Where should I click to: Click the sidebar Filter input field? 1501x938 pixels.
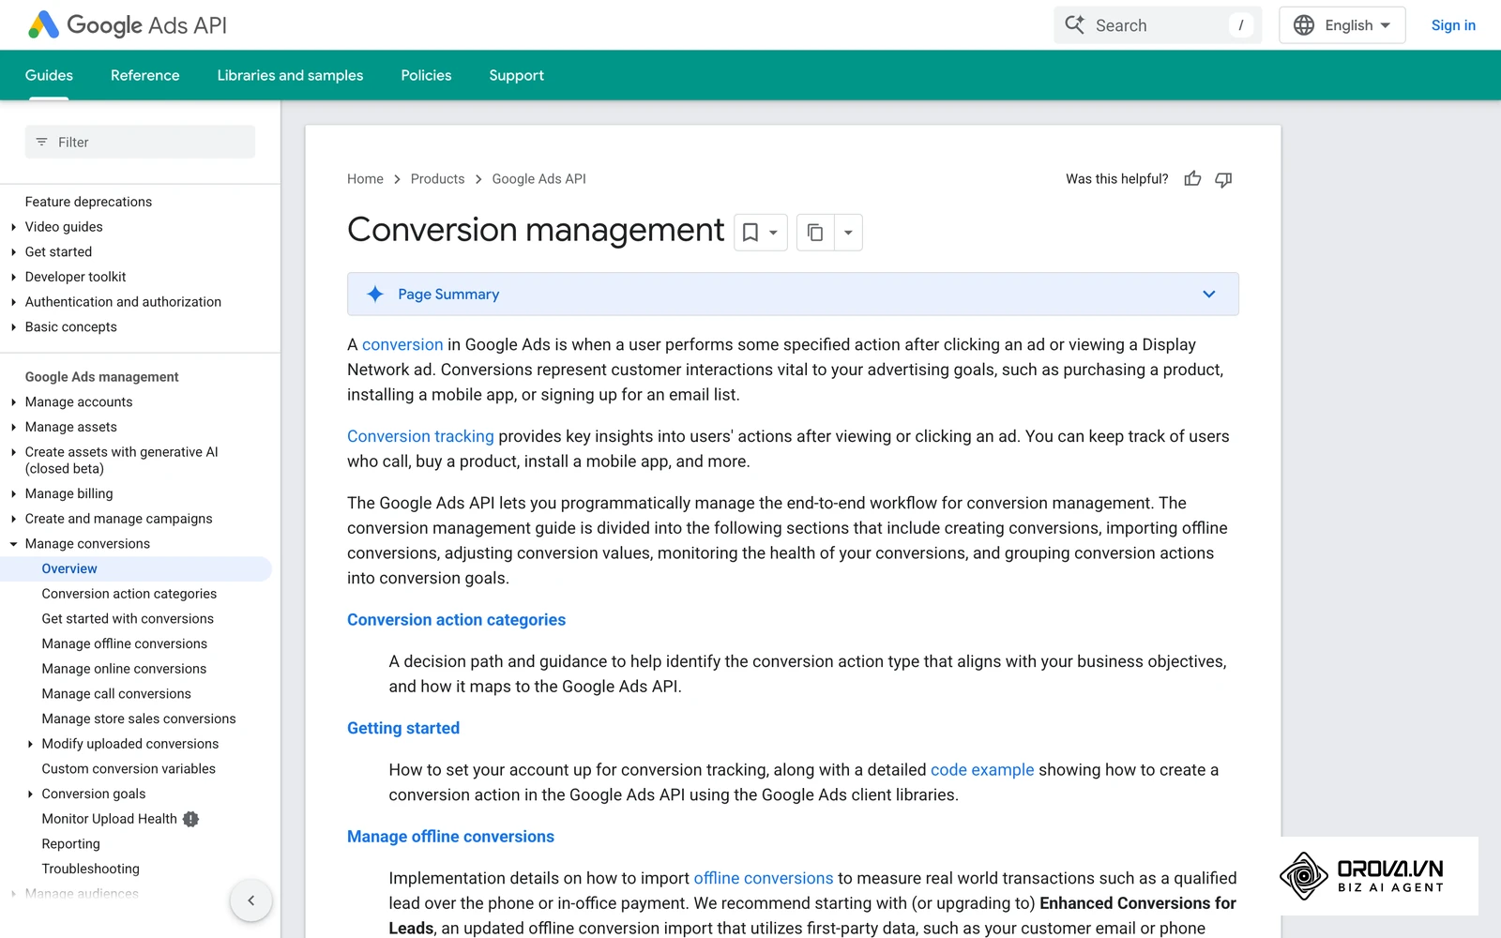click(x=140, y=143)
